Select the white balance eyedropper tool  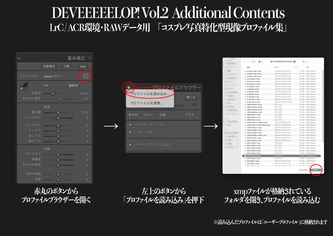[24, 86]
